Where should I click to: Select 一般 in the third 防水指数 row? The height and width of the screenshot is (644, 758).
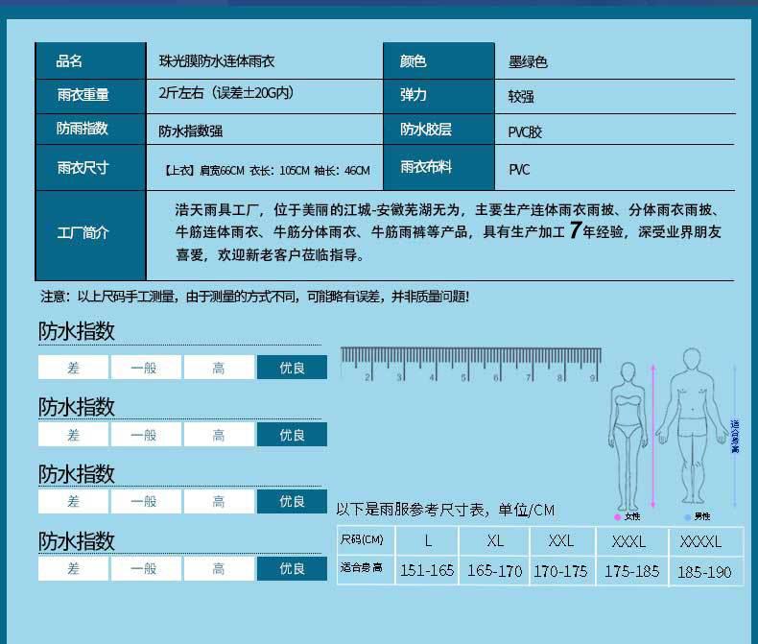click(x=146, y=502)
